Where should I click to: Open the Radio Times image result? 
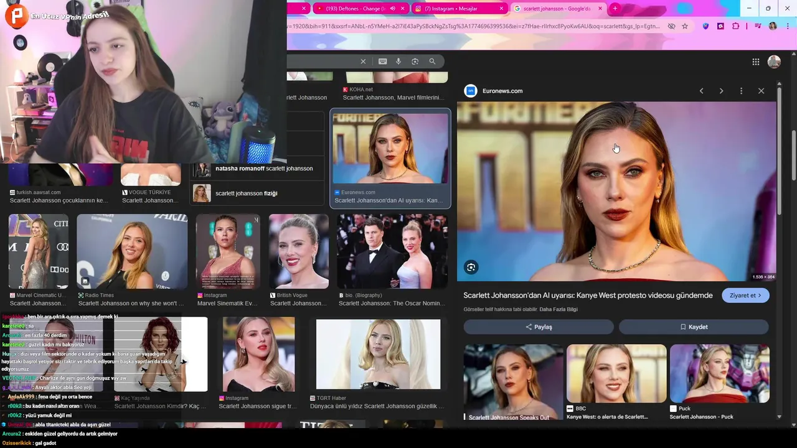pos(132,251)
